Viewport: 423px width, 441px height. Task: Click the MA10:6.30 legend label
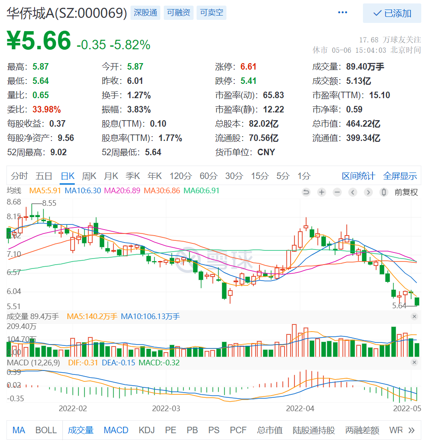[83, 191]
